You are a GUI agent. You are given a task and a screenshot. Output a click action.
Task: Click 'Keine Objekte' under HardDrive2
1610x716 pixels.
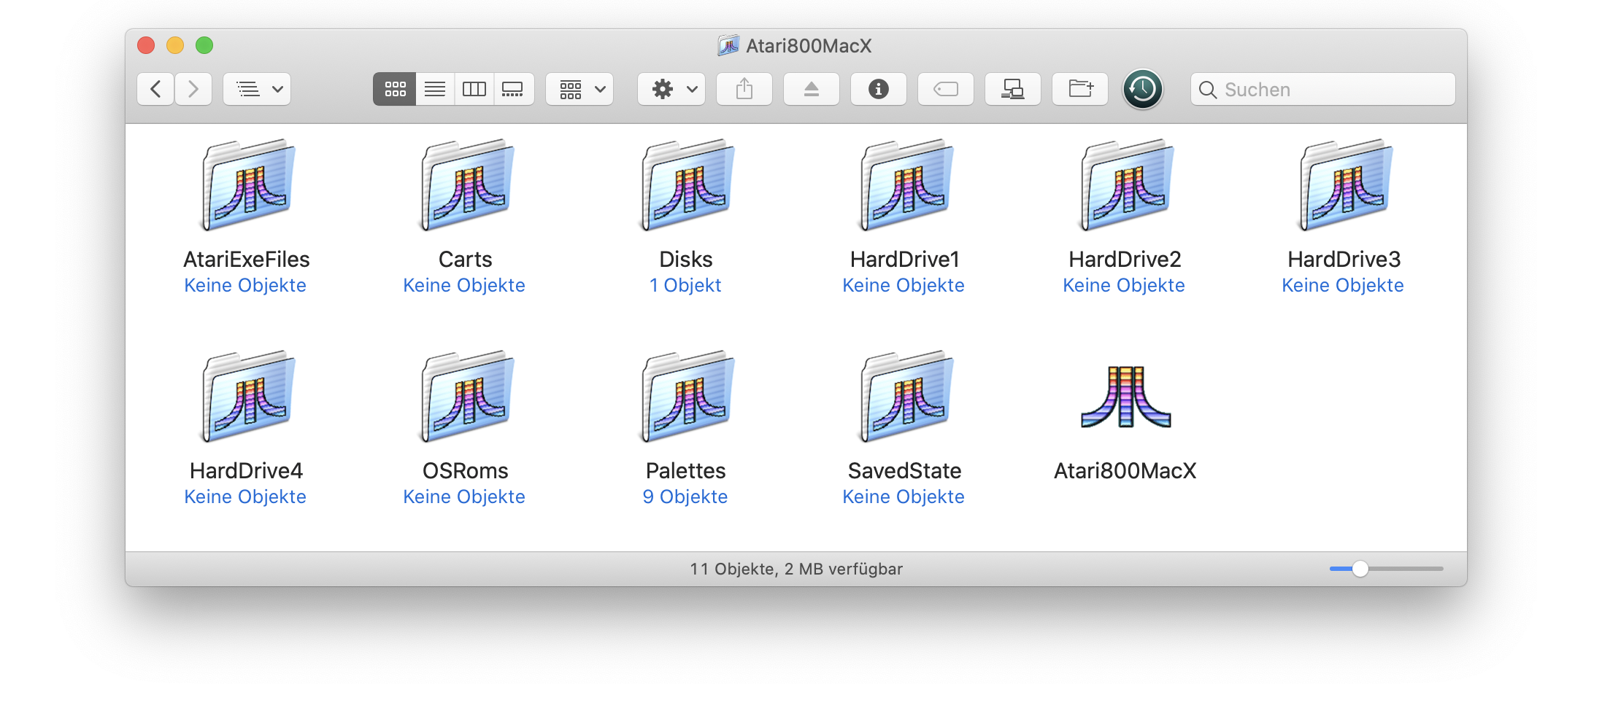tap(1124, 285)
